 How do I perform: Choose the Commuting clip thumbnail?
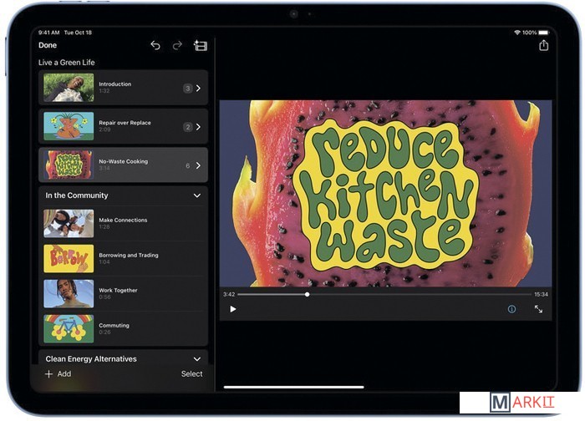[69, 328]
